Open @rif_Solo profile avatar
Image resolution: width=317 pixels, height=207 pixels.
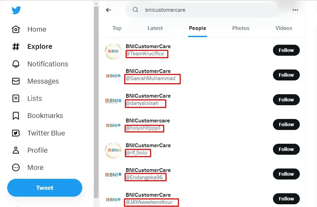point(113,150)
